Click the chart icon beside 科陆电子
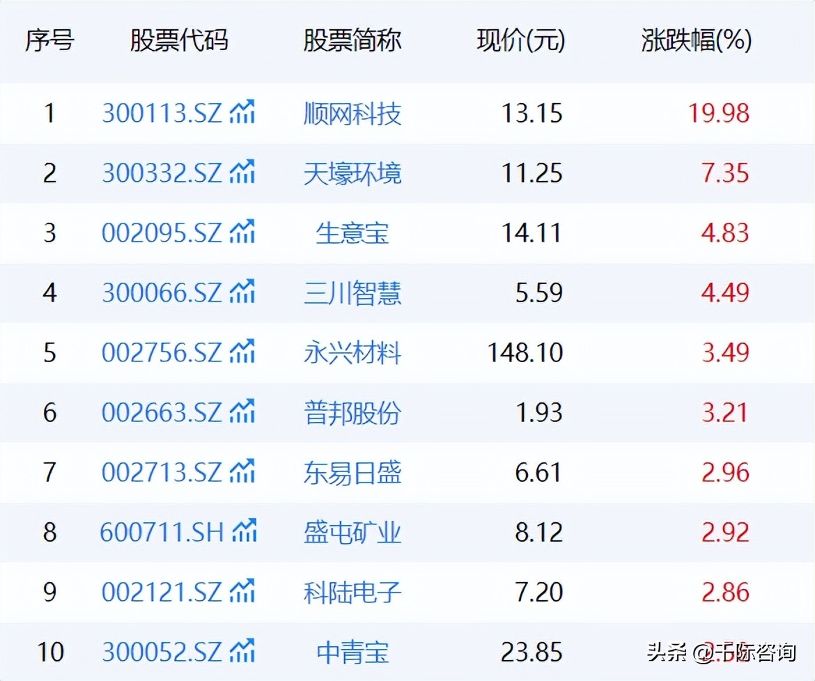The width and height of the screenshot is (815, 681). click(x=242, y=593)
